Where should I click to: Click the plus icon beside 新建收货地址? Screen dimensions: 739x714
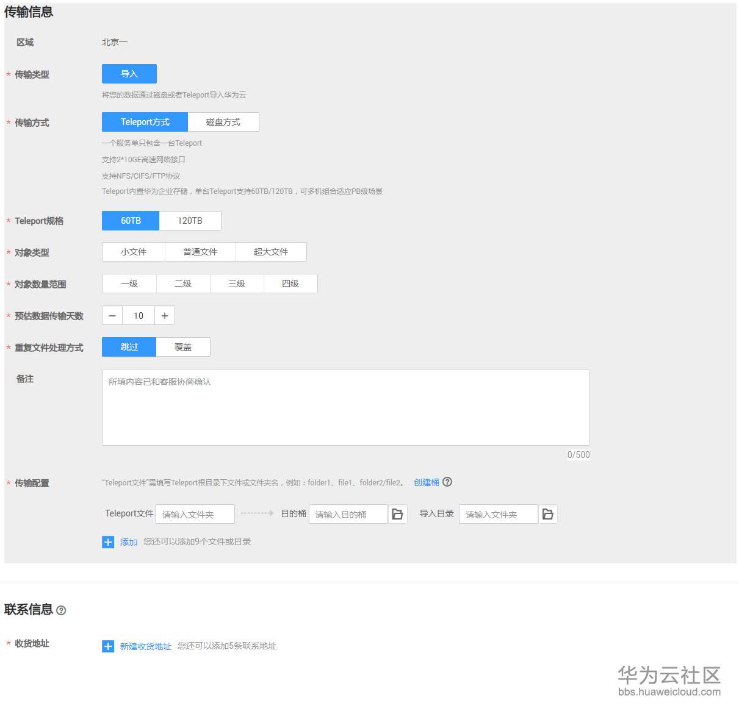coord(108,646)
